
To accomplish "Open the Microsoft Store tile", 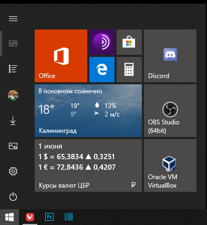I will [x=129, y=42].
